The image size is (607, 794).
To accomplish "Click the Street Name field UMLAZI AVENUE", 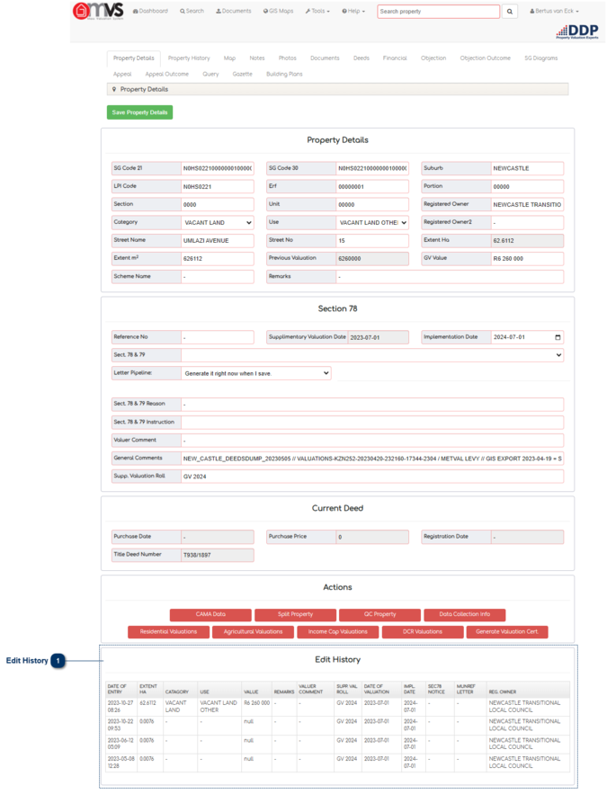I will pos(218,240).
